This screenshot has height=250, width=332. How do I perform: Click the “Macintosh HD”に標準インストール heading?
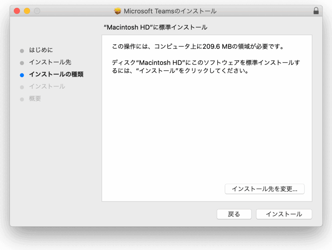pyautogui.click(x=155, y=28)
